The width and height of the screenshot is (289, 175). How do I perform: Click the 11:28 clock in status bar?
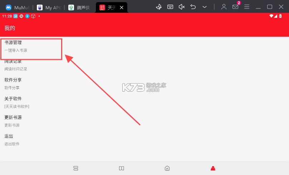pos(7,16)
